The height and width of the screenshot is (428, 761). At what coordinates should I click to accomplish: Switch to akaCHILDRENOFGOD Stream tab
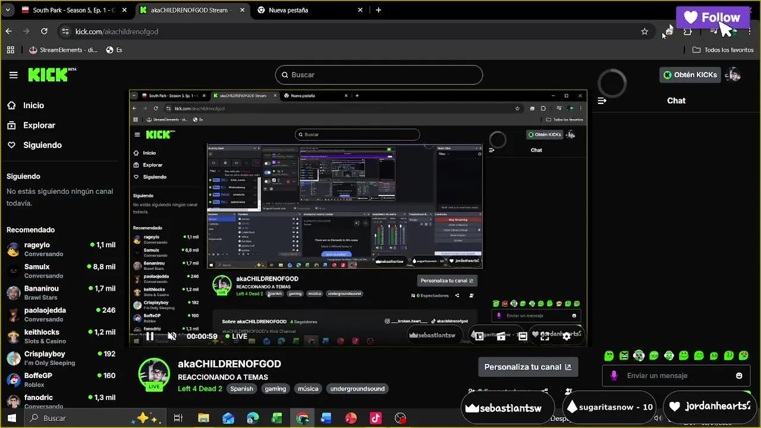pos(193,10)
